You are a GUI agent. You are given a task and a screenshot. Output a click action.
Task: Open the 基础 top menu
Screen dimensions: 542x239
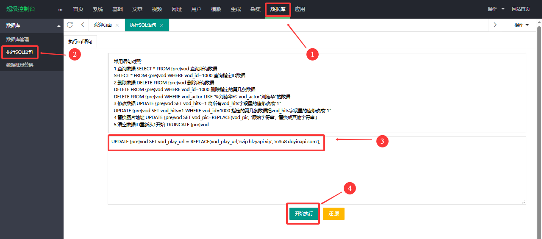(118, 9)
